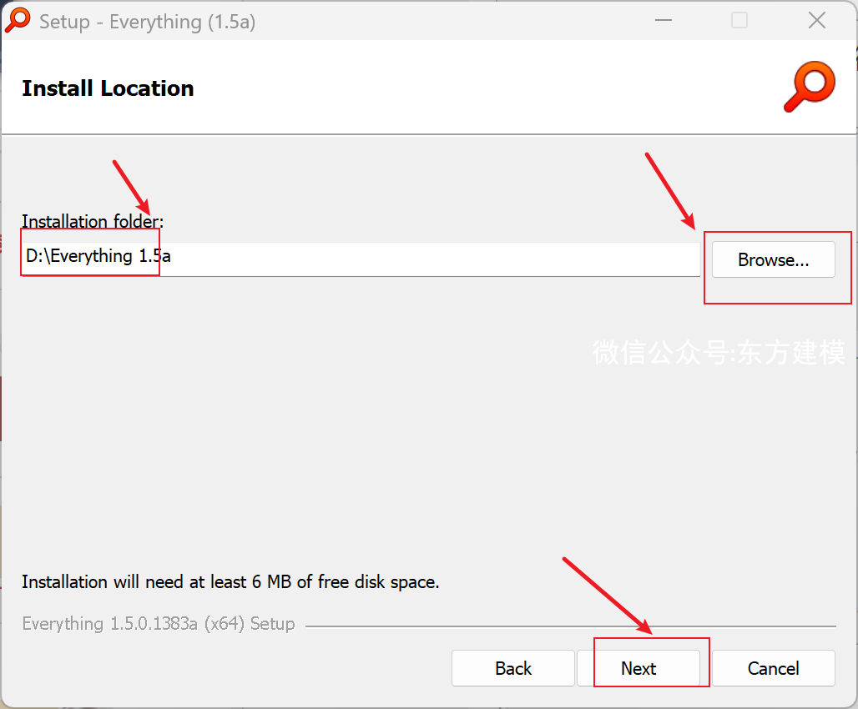The width and height of the screenshot is (858, 709).
Task: Minimize the Setup window
Action: click(664, 21)
